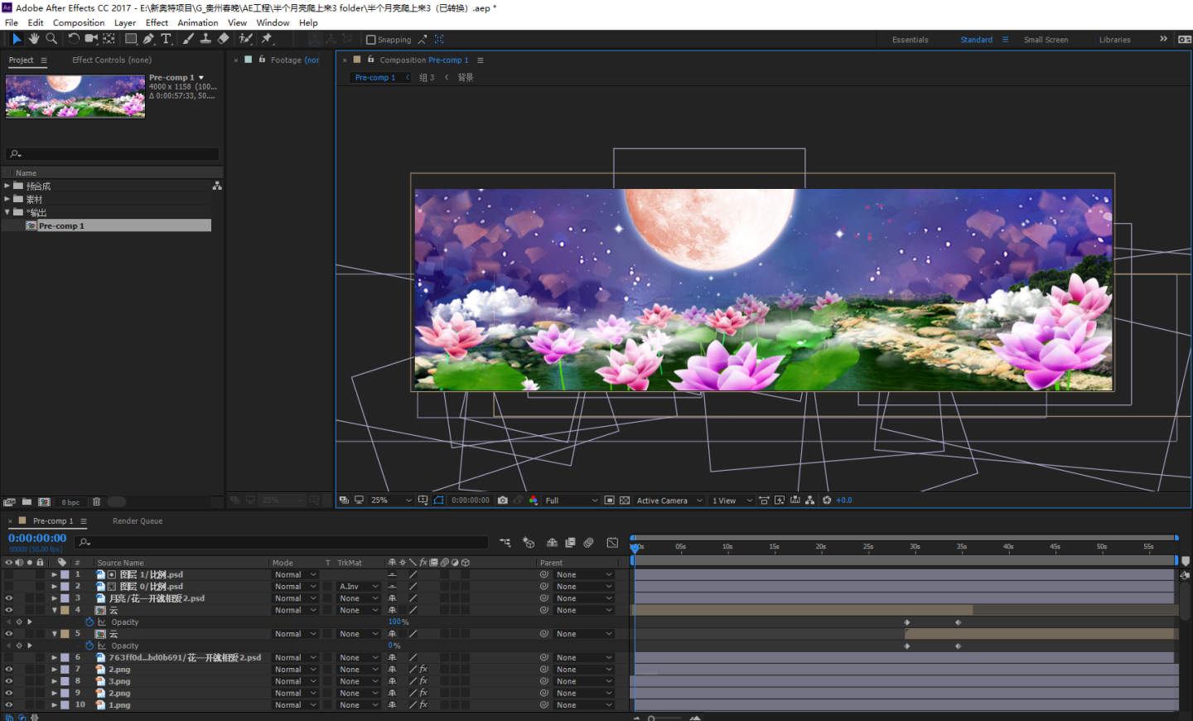Click the 组 3 breadcrumb in the composition viewer
The height and width of the screenshot is (721, 1193).
(427, 78)
